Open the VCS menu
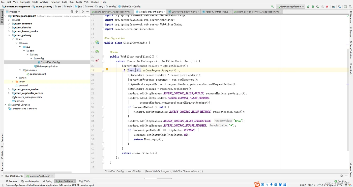Viewport: 353px width, 187px height. coord(86,2)
